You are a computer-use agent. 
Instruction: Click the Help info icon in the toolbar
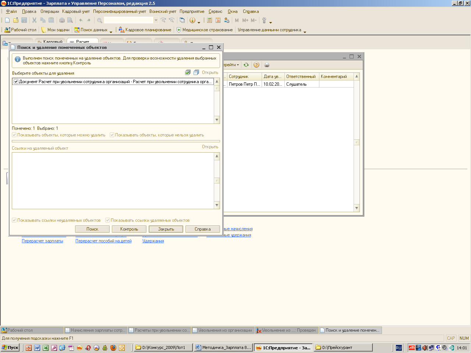click(192, 20)
